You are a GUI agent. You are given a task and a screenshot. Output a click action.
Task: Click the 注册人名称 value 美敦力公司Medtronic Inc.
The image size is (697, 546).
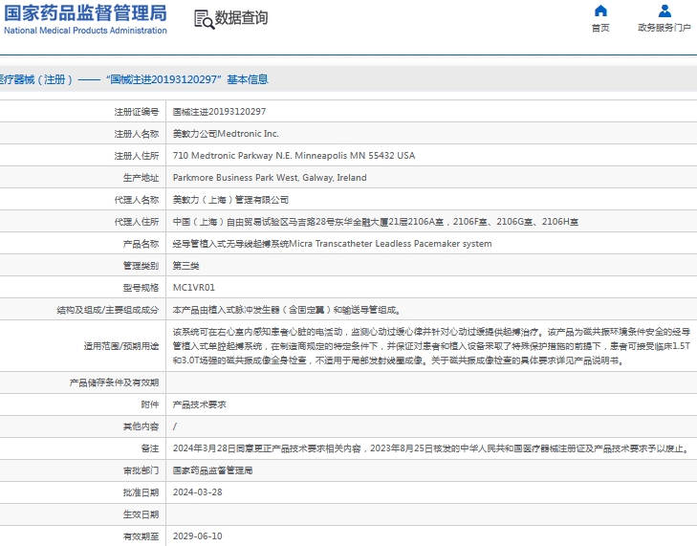click(226, 134)
